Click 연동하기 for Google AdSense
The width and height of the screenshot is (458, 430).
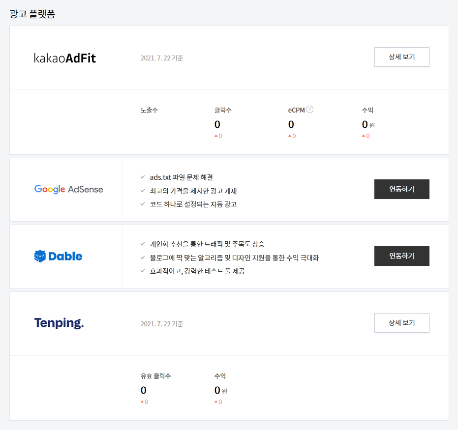pos(401,189)
